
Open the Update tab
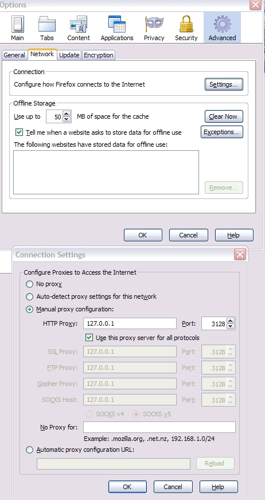69,55
